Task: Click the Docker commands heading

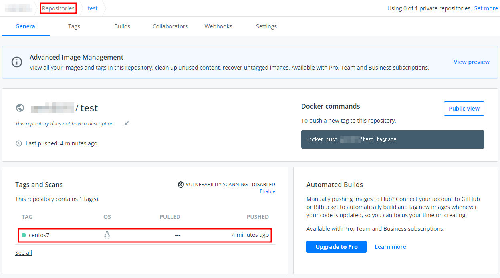Action: (331, 106)
